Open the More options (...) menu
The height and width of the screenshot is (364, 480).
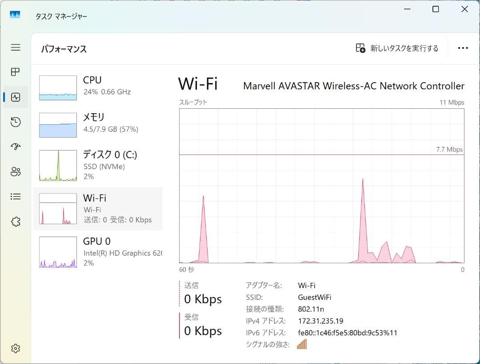(463, 47)
